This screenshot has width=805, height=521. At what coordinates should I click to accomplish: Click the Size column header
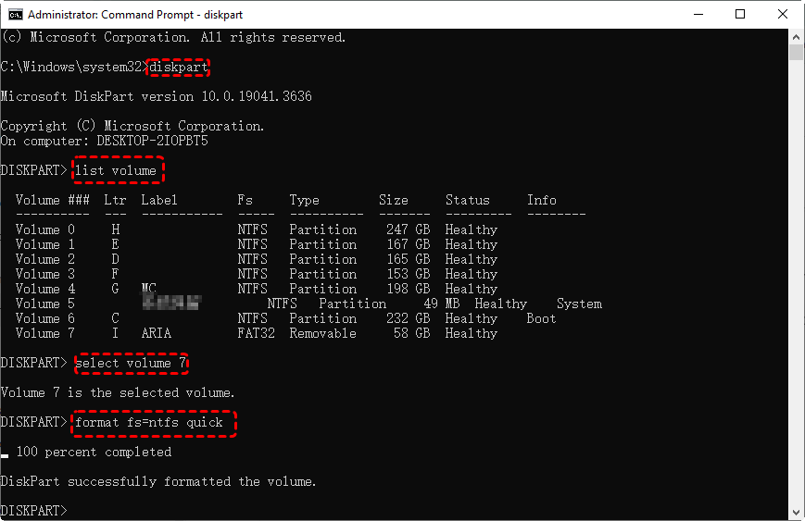point(394,200)
